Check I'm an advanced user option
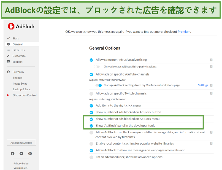 (91, 157)
